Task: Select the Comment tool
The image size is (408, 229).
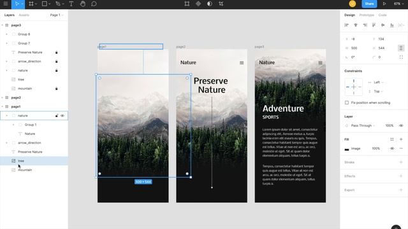Action: tap(94, 4)
